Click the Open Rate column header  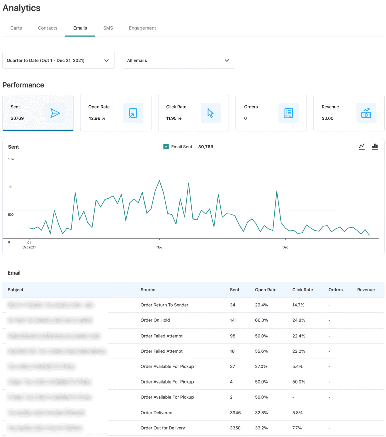click(266, 290)
